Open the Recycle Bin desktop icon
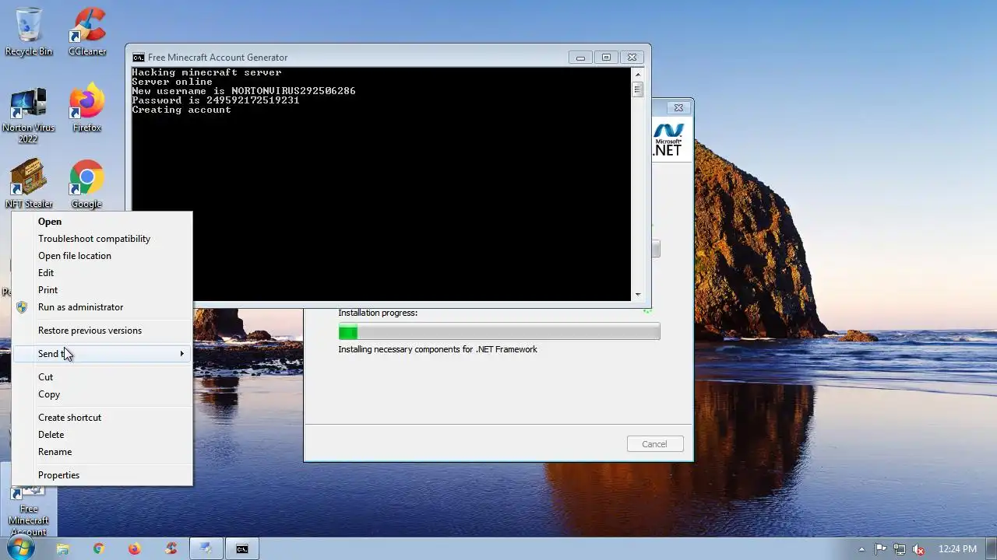The image size is (997, 560). 29,32
